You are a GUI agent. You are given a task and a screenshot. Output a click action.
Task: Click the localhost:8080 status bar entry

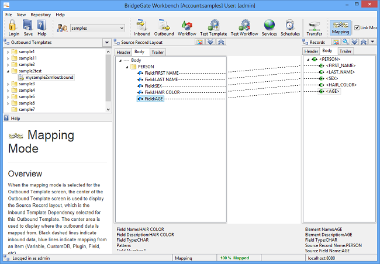[x=322, y=258]
